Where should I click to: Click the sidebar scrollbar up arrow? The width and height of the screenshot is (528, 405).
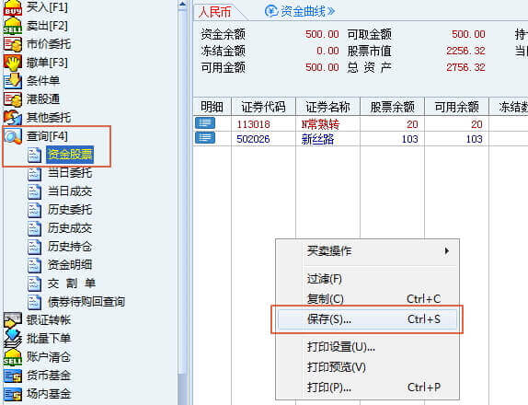[182, 5]
